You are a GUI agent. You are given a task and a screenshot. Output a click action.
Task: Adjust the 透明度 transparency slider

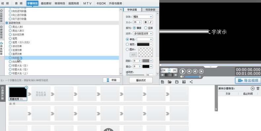coord(135,75)
